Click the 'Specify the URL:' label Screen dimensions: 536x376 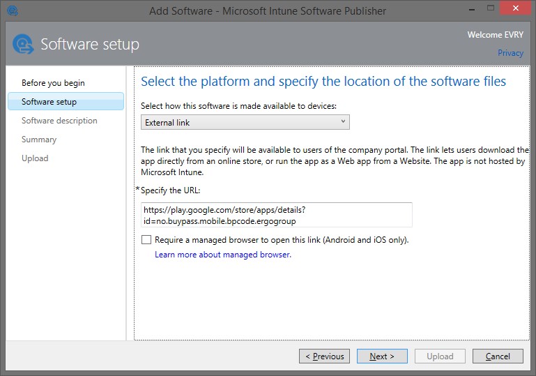pyautogui.click(x=170, y=190)
